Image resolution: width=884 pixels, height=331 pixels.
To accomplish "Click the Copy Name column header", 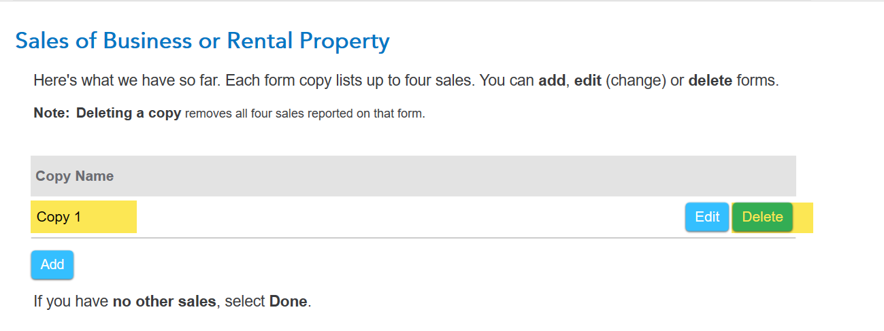I will [x=75, y=176].
